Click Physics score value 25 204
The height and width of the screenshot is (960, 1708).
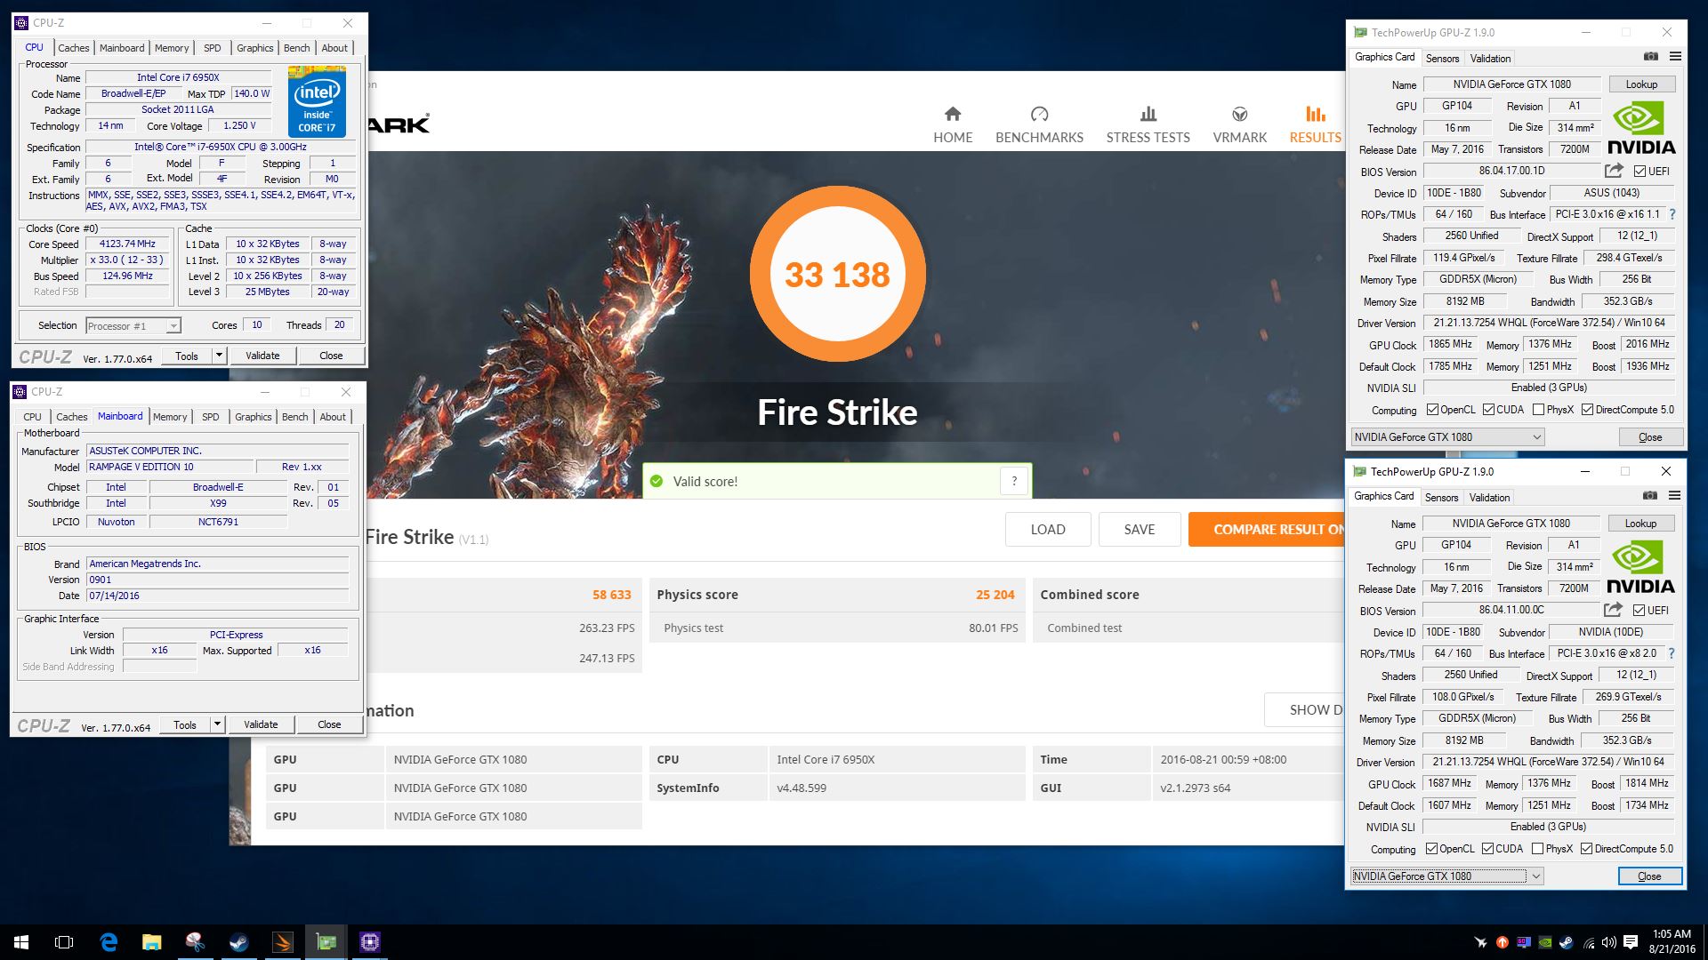pos(995,595)
